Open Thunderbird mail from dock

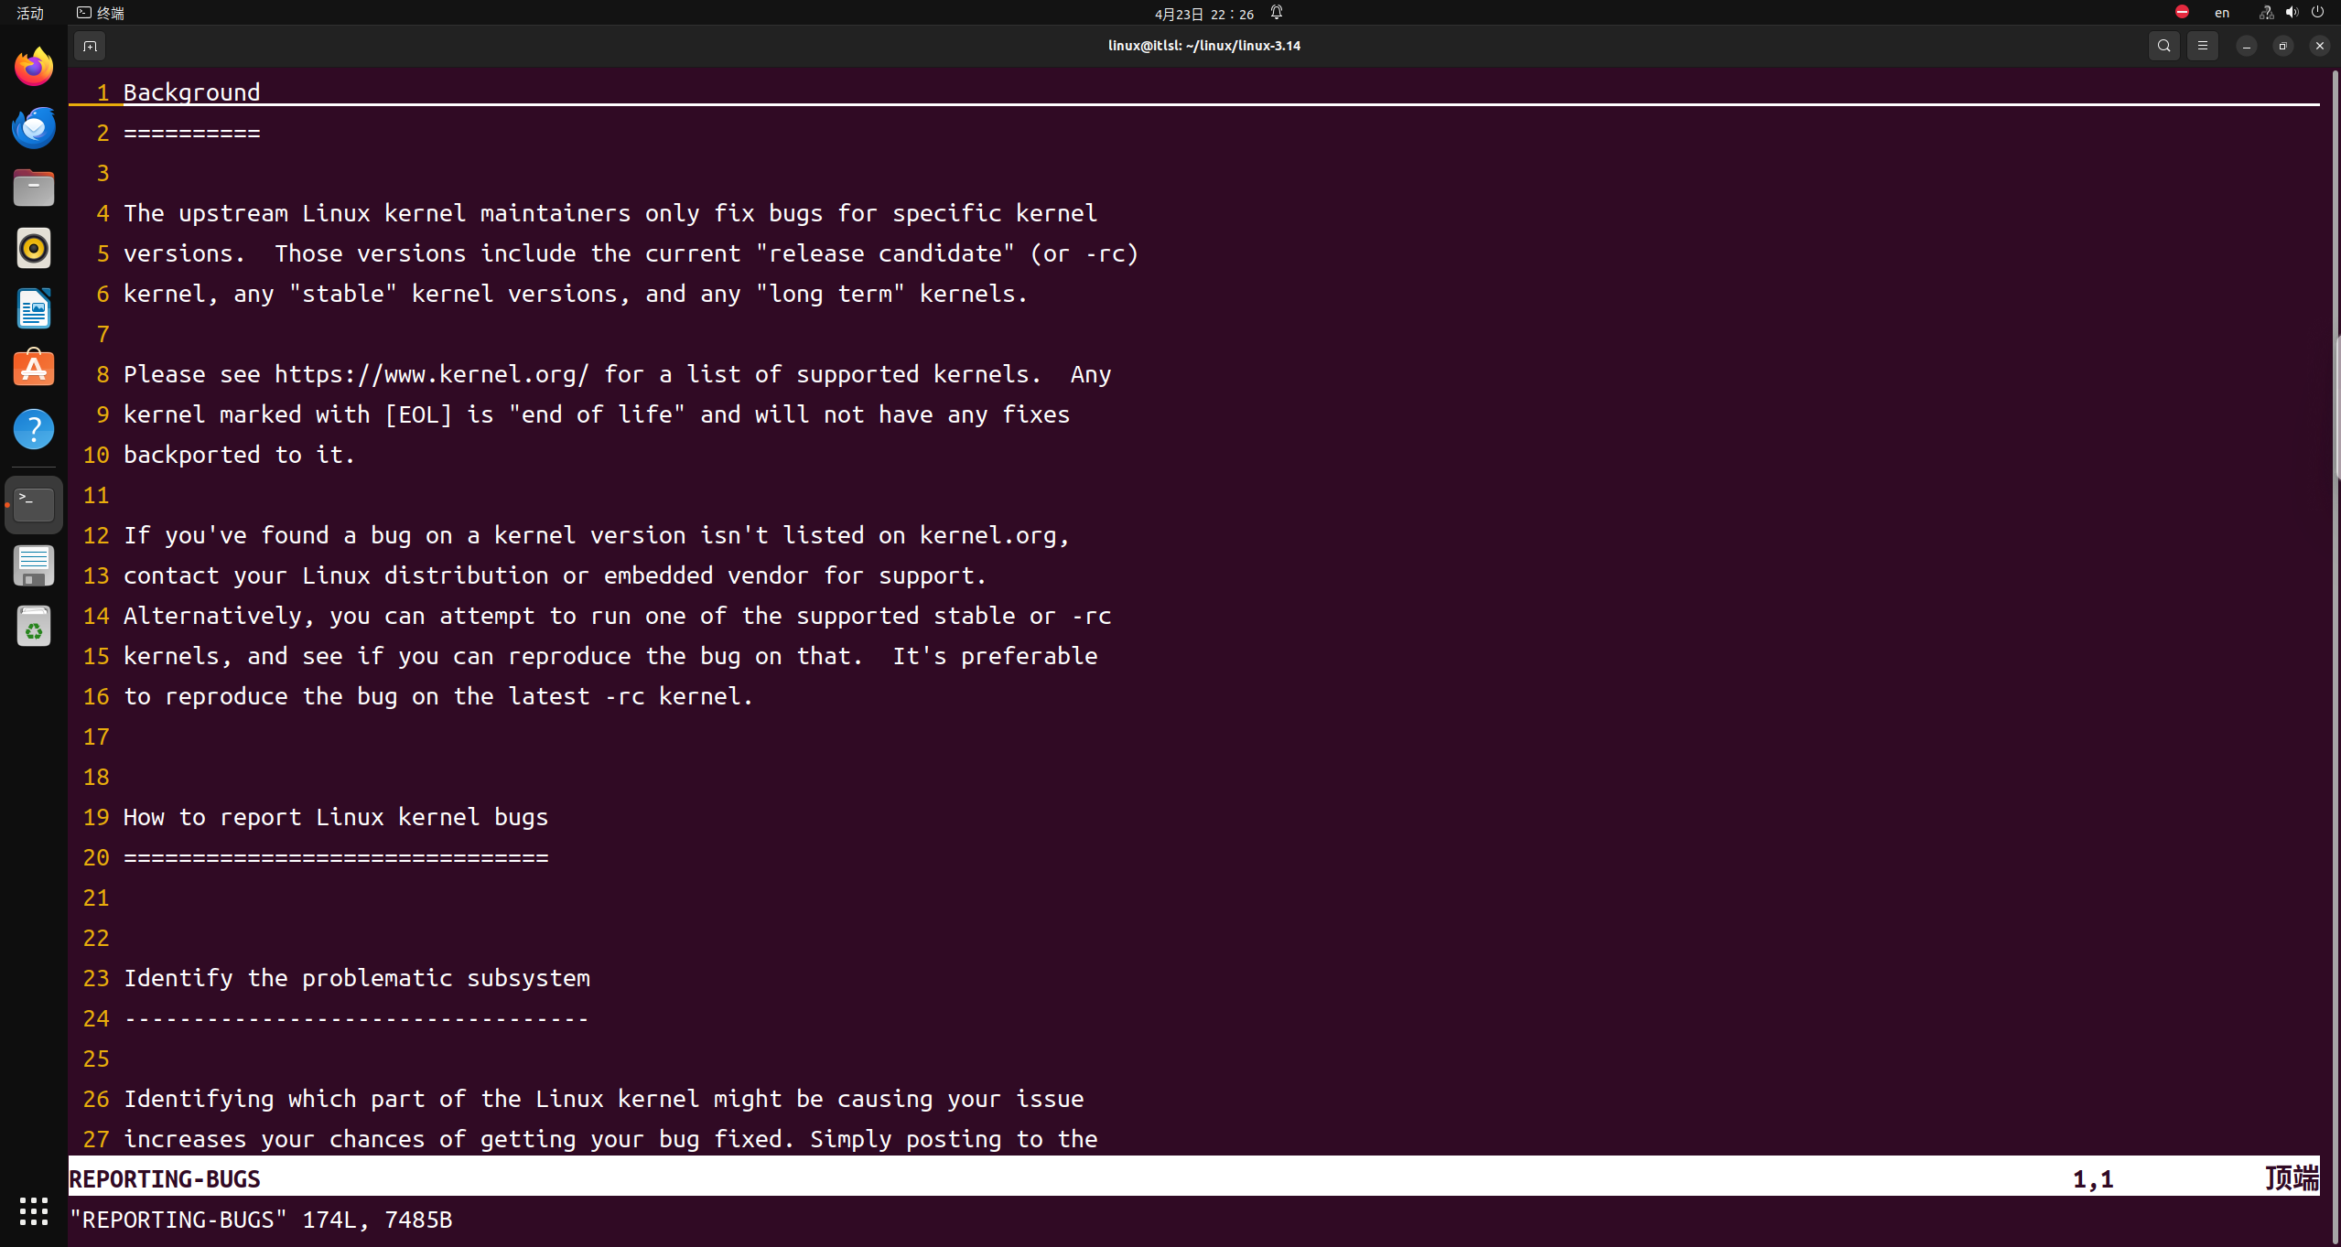point(34,127)
